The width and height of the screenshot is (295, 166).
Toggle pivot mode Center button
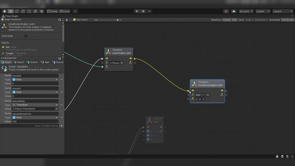(x=52, y=11)
